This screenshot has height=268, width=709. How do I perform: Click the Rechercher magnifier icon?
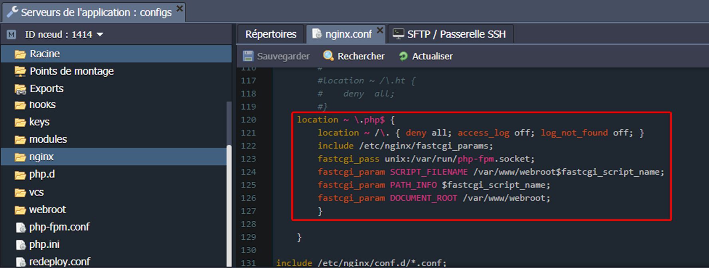(x=328, y=56)
